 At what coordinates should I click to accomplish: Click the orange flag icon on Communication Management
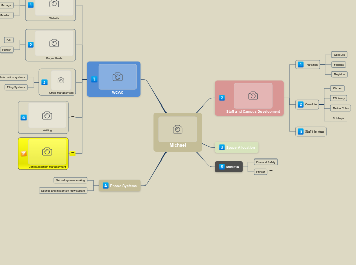pyautogui.click(x=23, y=153)
